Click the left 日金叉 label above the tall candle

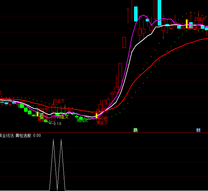(x=59, y=101)
